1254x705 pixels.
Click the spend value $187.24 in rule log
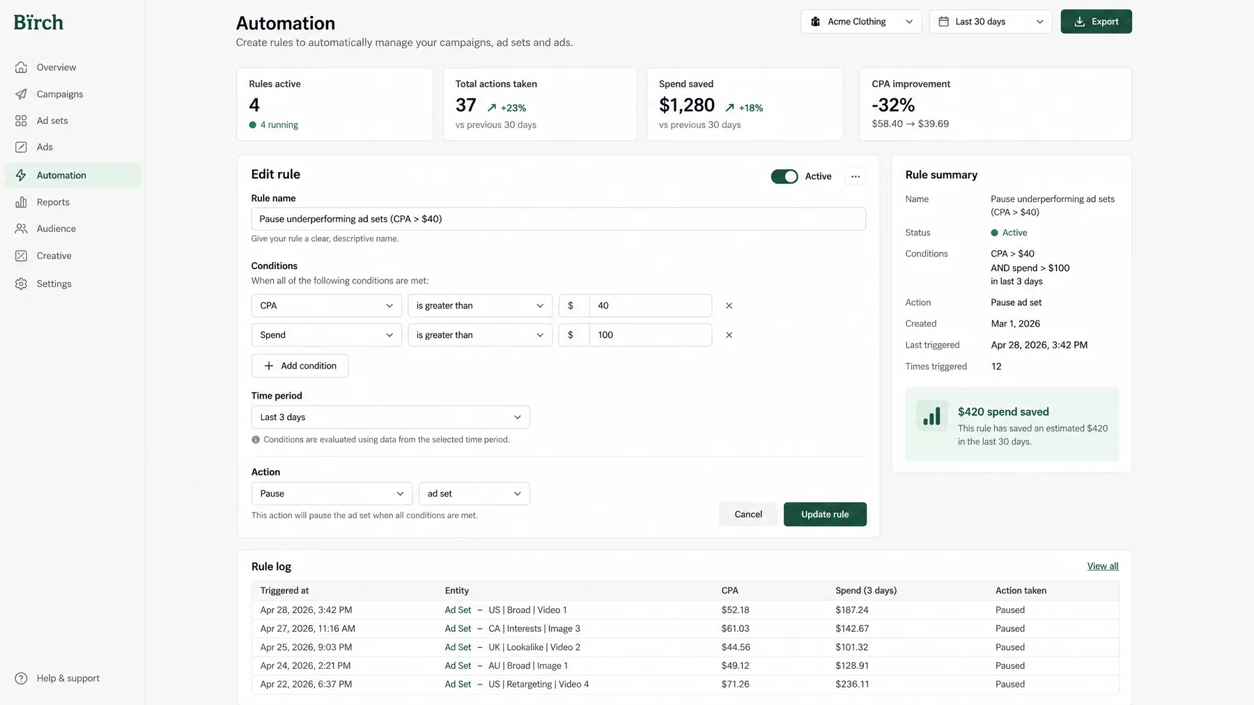pos(852,610)
